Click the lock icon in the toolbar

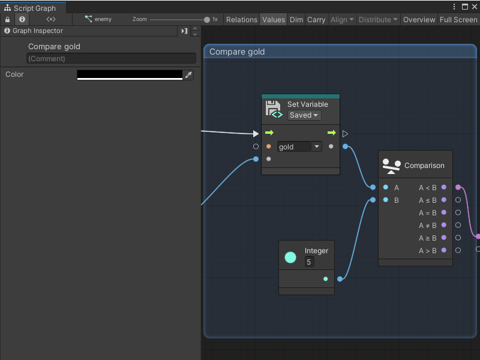pyautogui.click(x=6, y=19)
